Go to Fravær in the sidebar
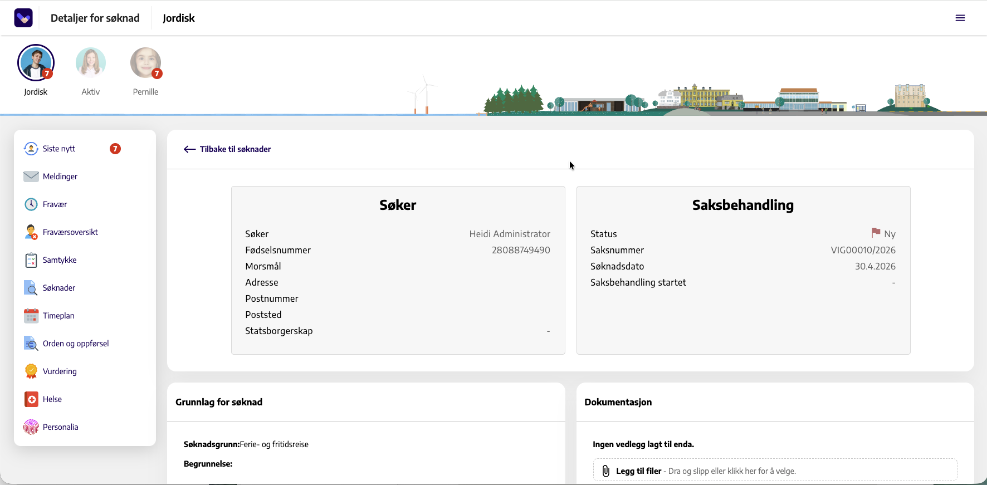 (x=55, y=204)
